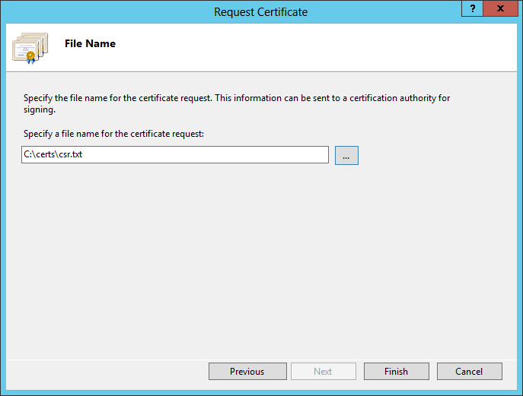Click the C:\certs\csr.txt path text
Image resolution: width=523 pixels, height=396 pixels.
click(x=53, y=155)
